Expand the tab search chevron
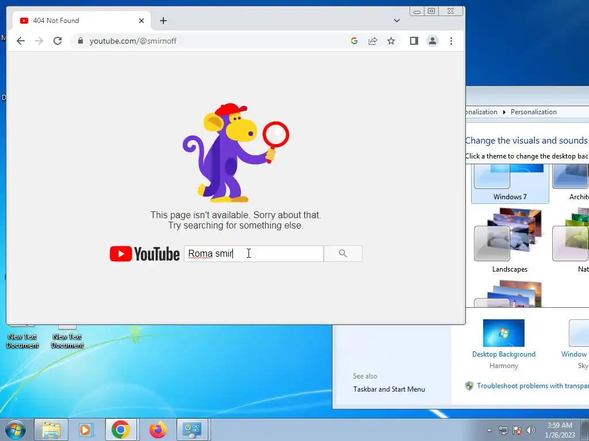 pyautogui.click(x=397, y=21)
